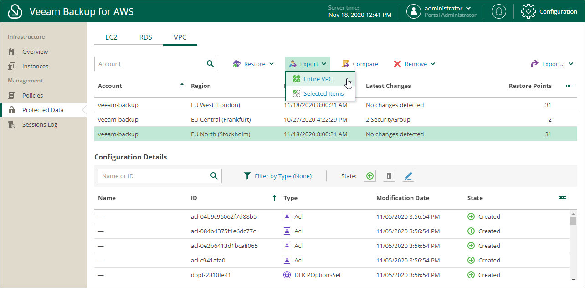The height and width of the screenshot is (288, 585).
Task: Sort accounts by the Account column arrow
Action: tap(182, 86)
